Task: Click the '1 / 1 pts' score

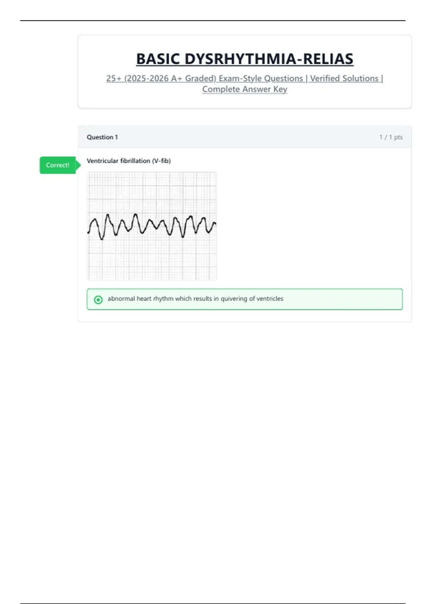Action: point(391,137)
